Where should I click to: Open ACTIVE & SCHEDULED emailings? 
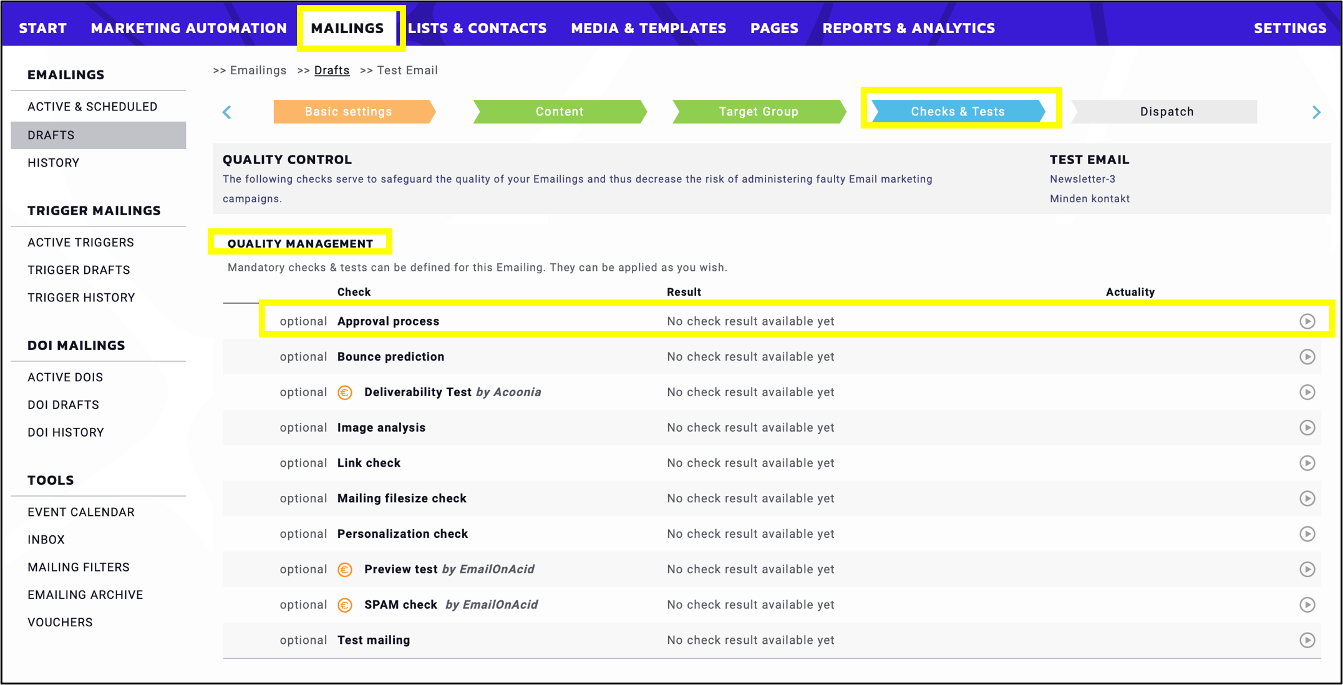click(x=92, y=107)
